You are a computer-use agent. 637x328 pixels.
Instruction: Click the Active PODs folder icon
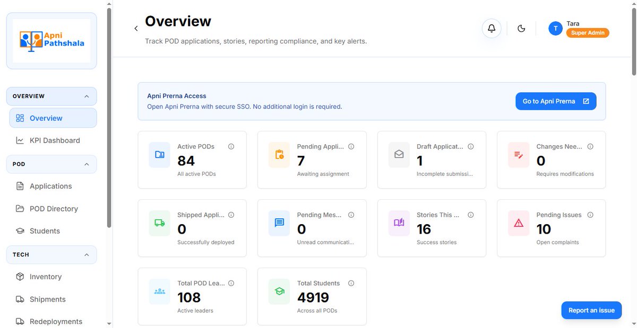pos(159,155)
